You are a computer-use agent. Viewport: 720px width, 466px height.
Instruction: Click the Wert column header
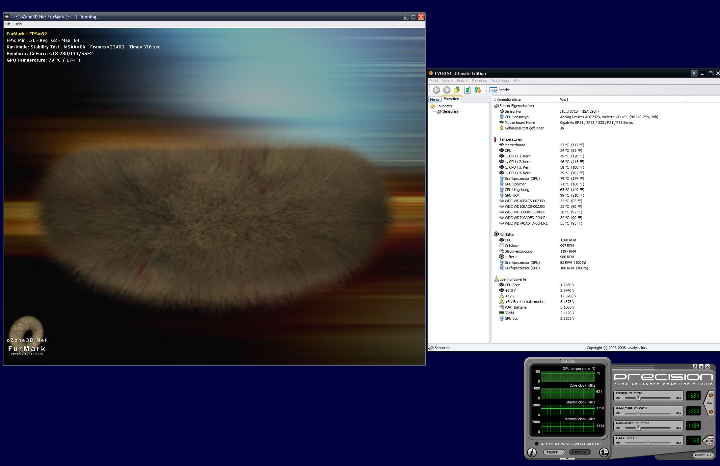(x=622, y=99)
